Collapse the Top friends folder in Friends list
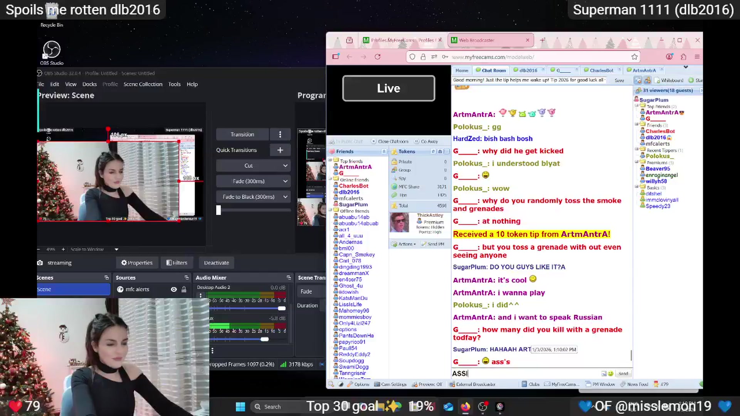The image size is (740, 416). (330, 161)
